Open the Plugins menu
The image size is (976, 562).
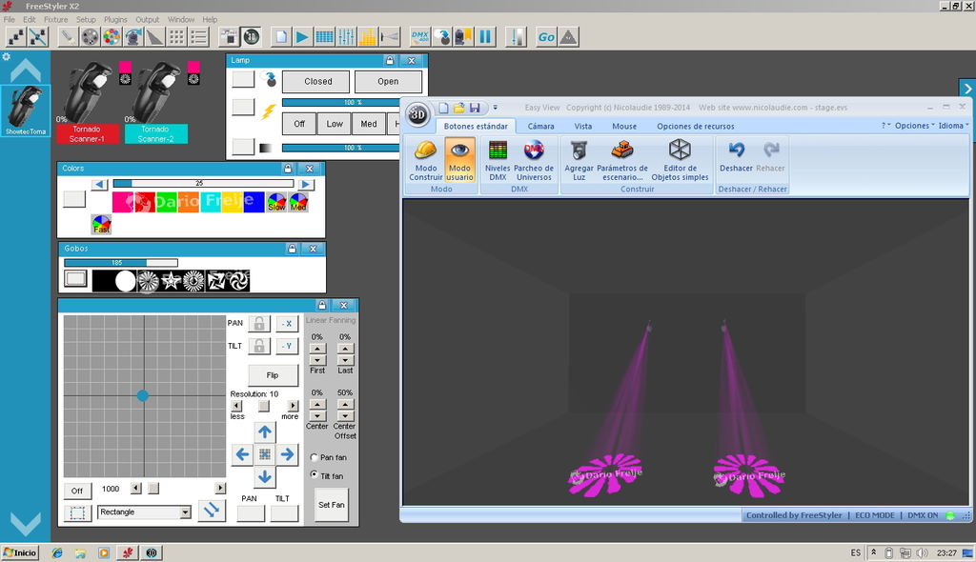click(x=115, y=19)
